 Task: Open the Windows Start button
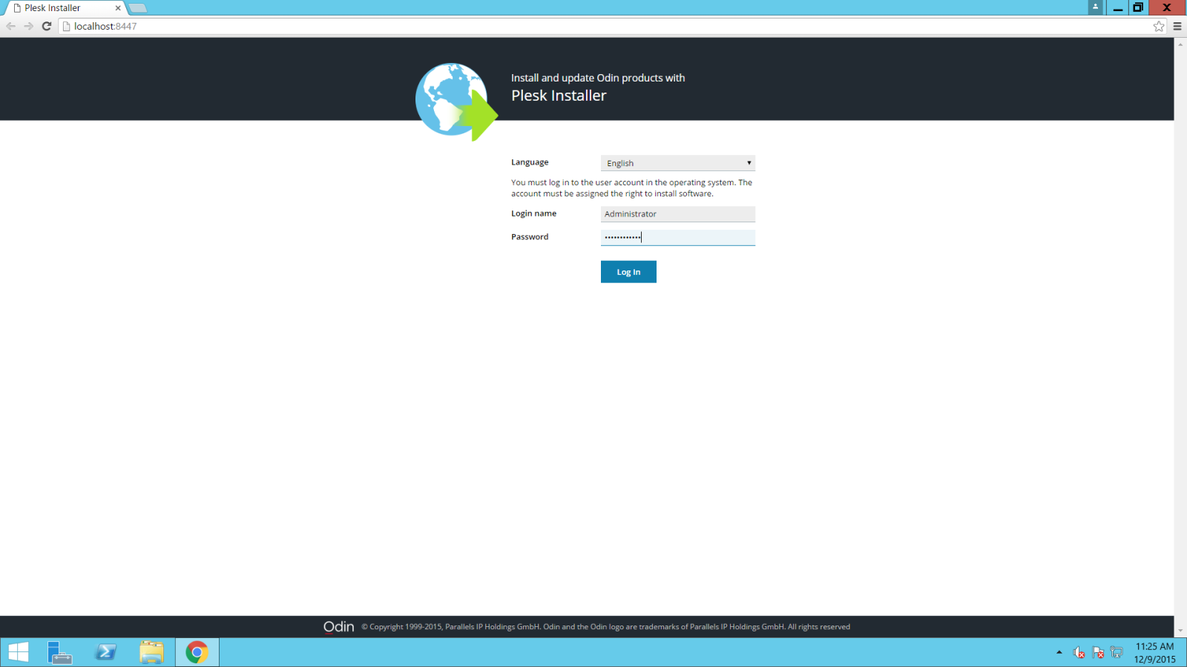coord(19,652)
